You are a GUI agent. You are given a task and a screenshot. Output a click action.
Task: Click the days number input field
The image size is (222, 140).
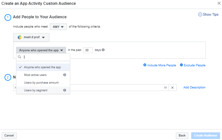point(88,50)
